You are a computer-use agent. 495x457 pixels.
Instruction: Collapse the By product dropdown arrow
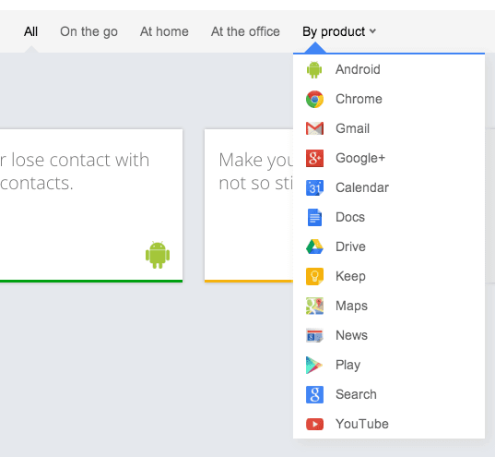pos(372,31)
